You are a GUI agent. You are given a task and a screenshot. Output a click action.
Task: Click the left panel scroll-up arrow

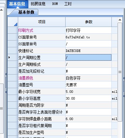[2, 10]
